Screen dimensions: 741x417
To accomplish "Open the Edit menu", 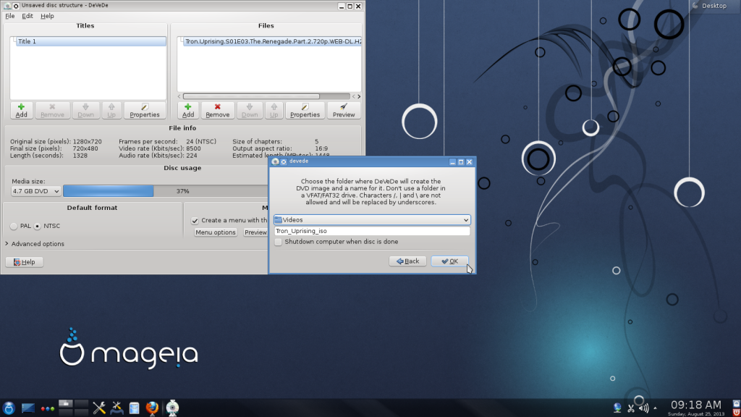I will pos(27,16).
